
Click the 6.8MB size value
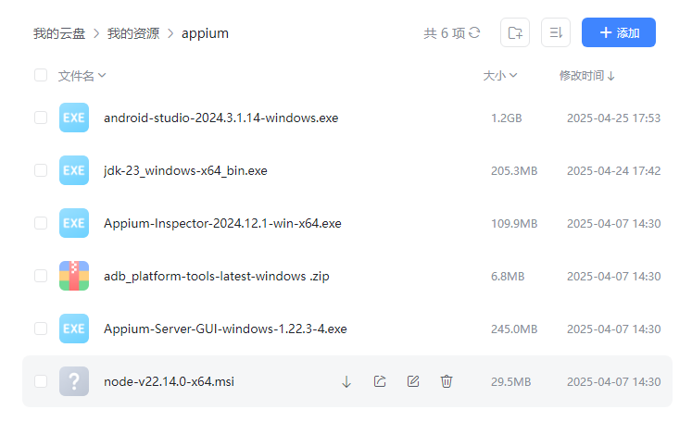[508, 277]
